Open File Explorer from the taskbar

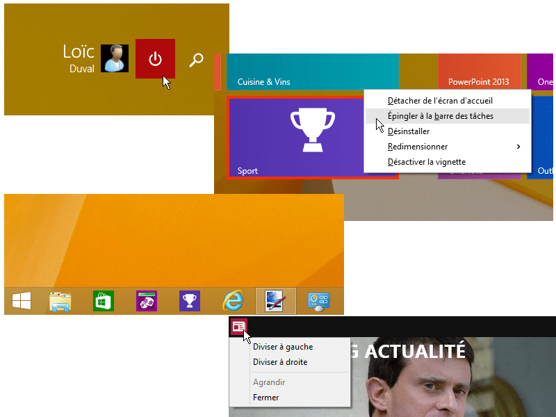click(x=60, y=301)
